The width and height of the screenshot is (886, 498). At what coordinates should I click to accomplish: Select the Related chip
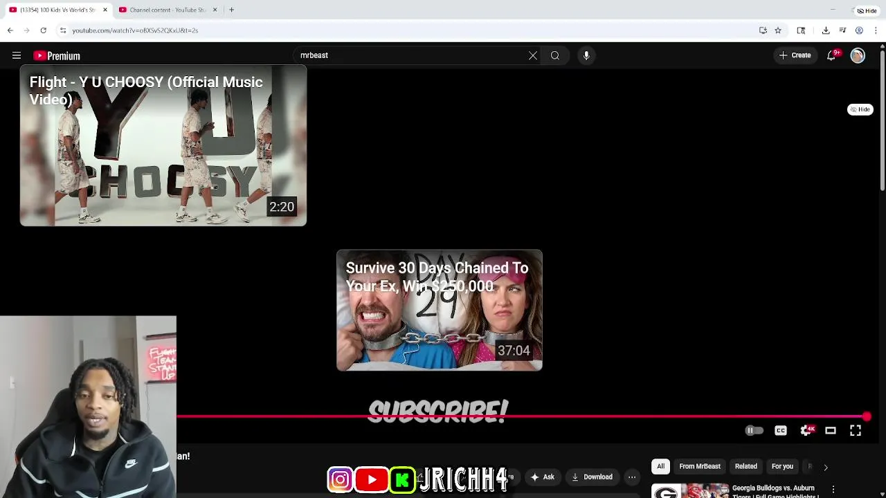click(746, 466)
